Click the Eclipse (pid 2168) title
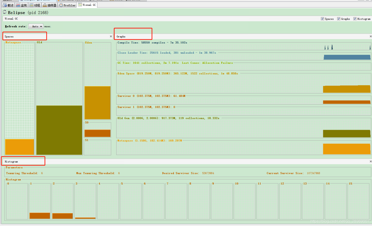The height and width of the screenshot is (226, 372). (x=28, y=12)
